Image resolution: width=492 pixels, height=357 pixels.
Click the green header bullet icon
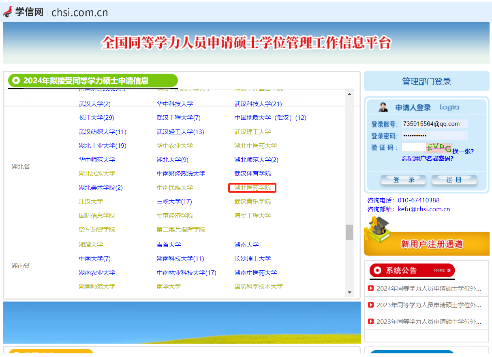point(16,81)
